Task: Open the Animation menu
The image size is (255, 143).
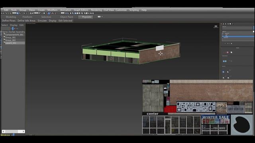Action: click(x=65, y=10)
